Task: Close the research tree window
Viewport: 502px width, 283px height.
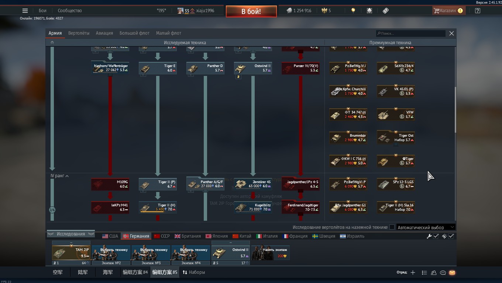Action: (451, 33)
